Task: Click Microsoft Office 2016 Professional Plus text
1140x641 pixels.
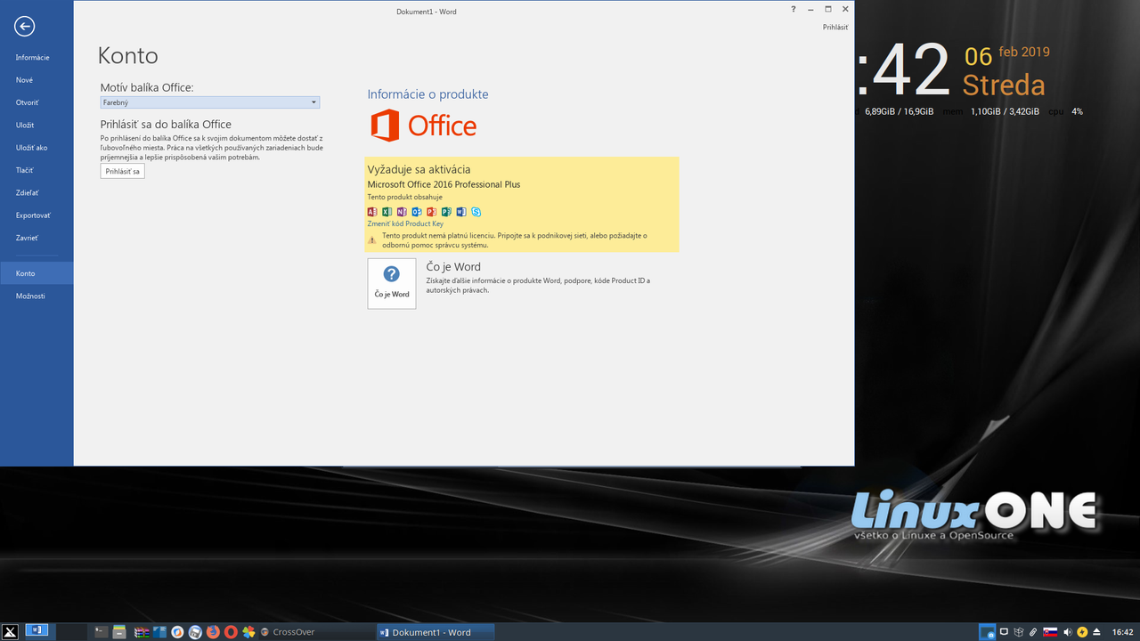Action: 444,184
